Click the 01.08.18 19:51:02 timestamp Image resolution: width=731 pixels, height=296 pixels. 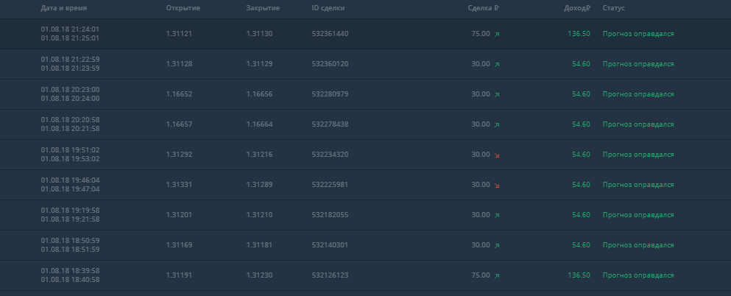70,150
